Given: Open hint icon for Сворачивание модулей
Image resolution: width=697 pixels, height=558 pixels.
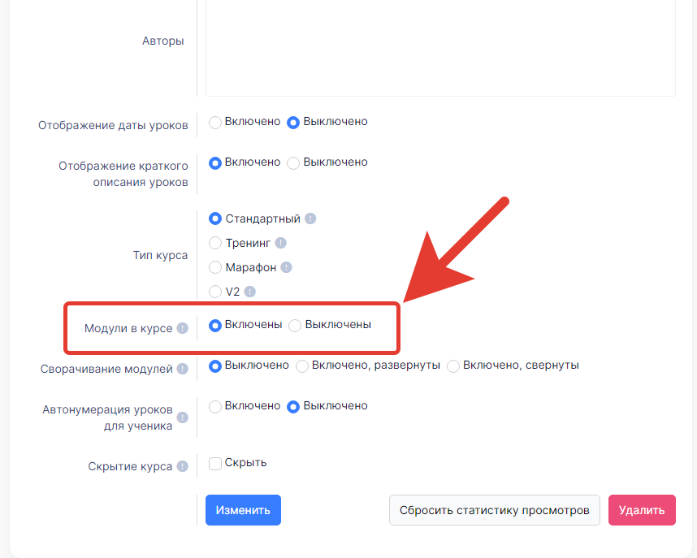Looking at the screenshot, I should coord(182,369).
